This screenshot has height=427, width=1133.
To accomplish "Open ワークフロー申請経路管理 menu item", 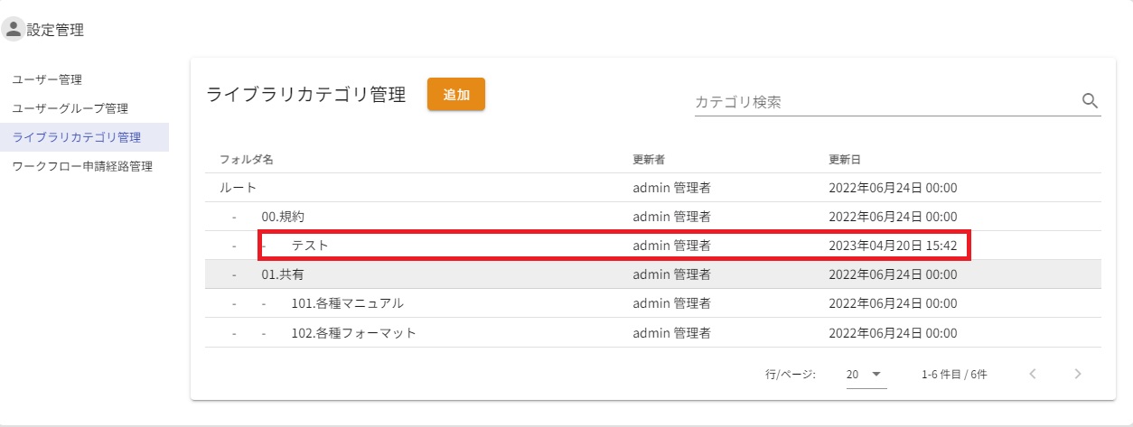I will tap(82, 166).
